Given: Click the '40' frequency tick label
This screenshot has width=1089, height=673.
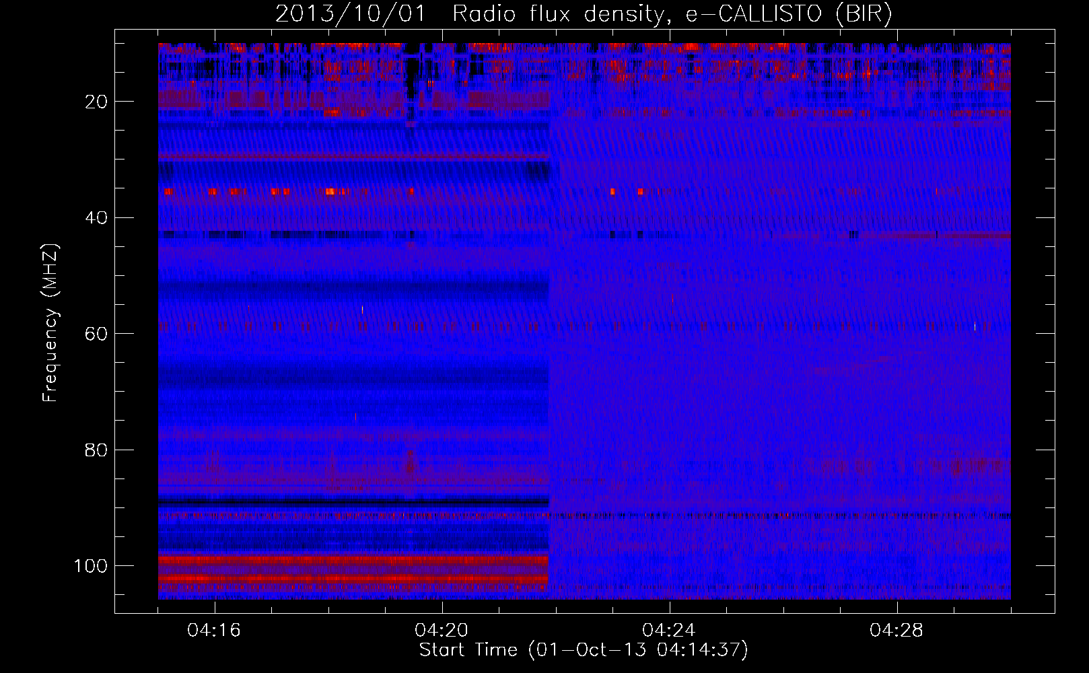Looking at the screenshot, I should pyautogui.click(x=96, y=218).
